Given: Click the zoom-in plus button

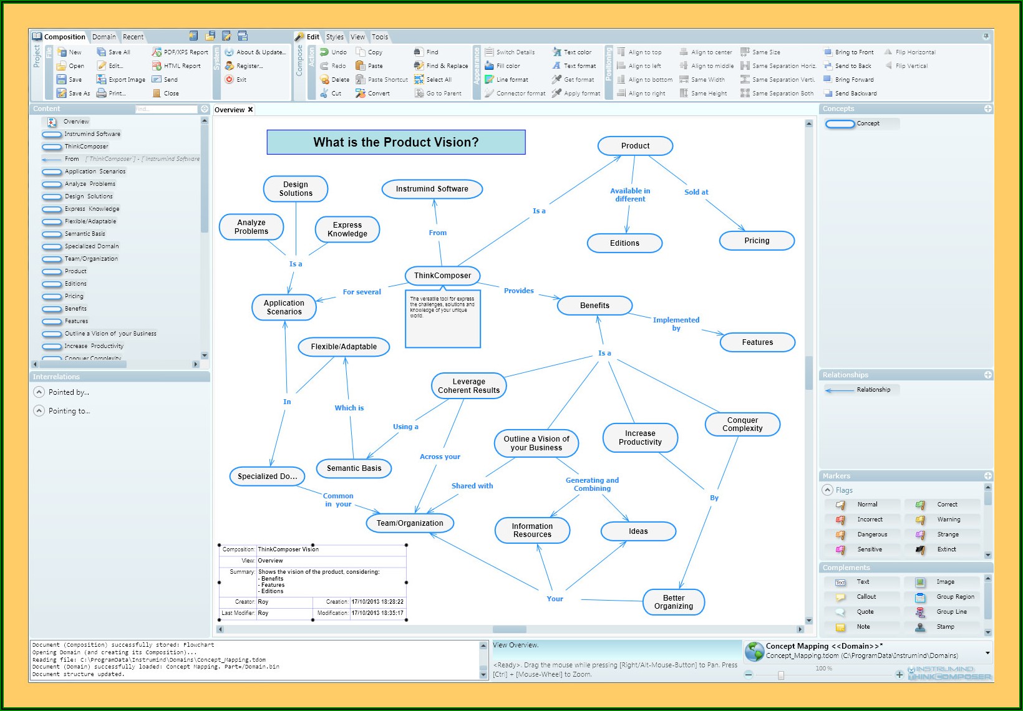Looking at the screenshot, I should point(899,674).
